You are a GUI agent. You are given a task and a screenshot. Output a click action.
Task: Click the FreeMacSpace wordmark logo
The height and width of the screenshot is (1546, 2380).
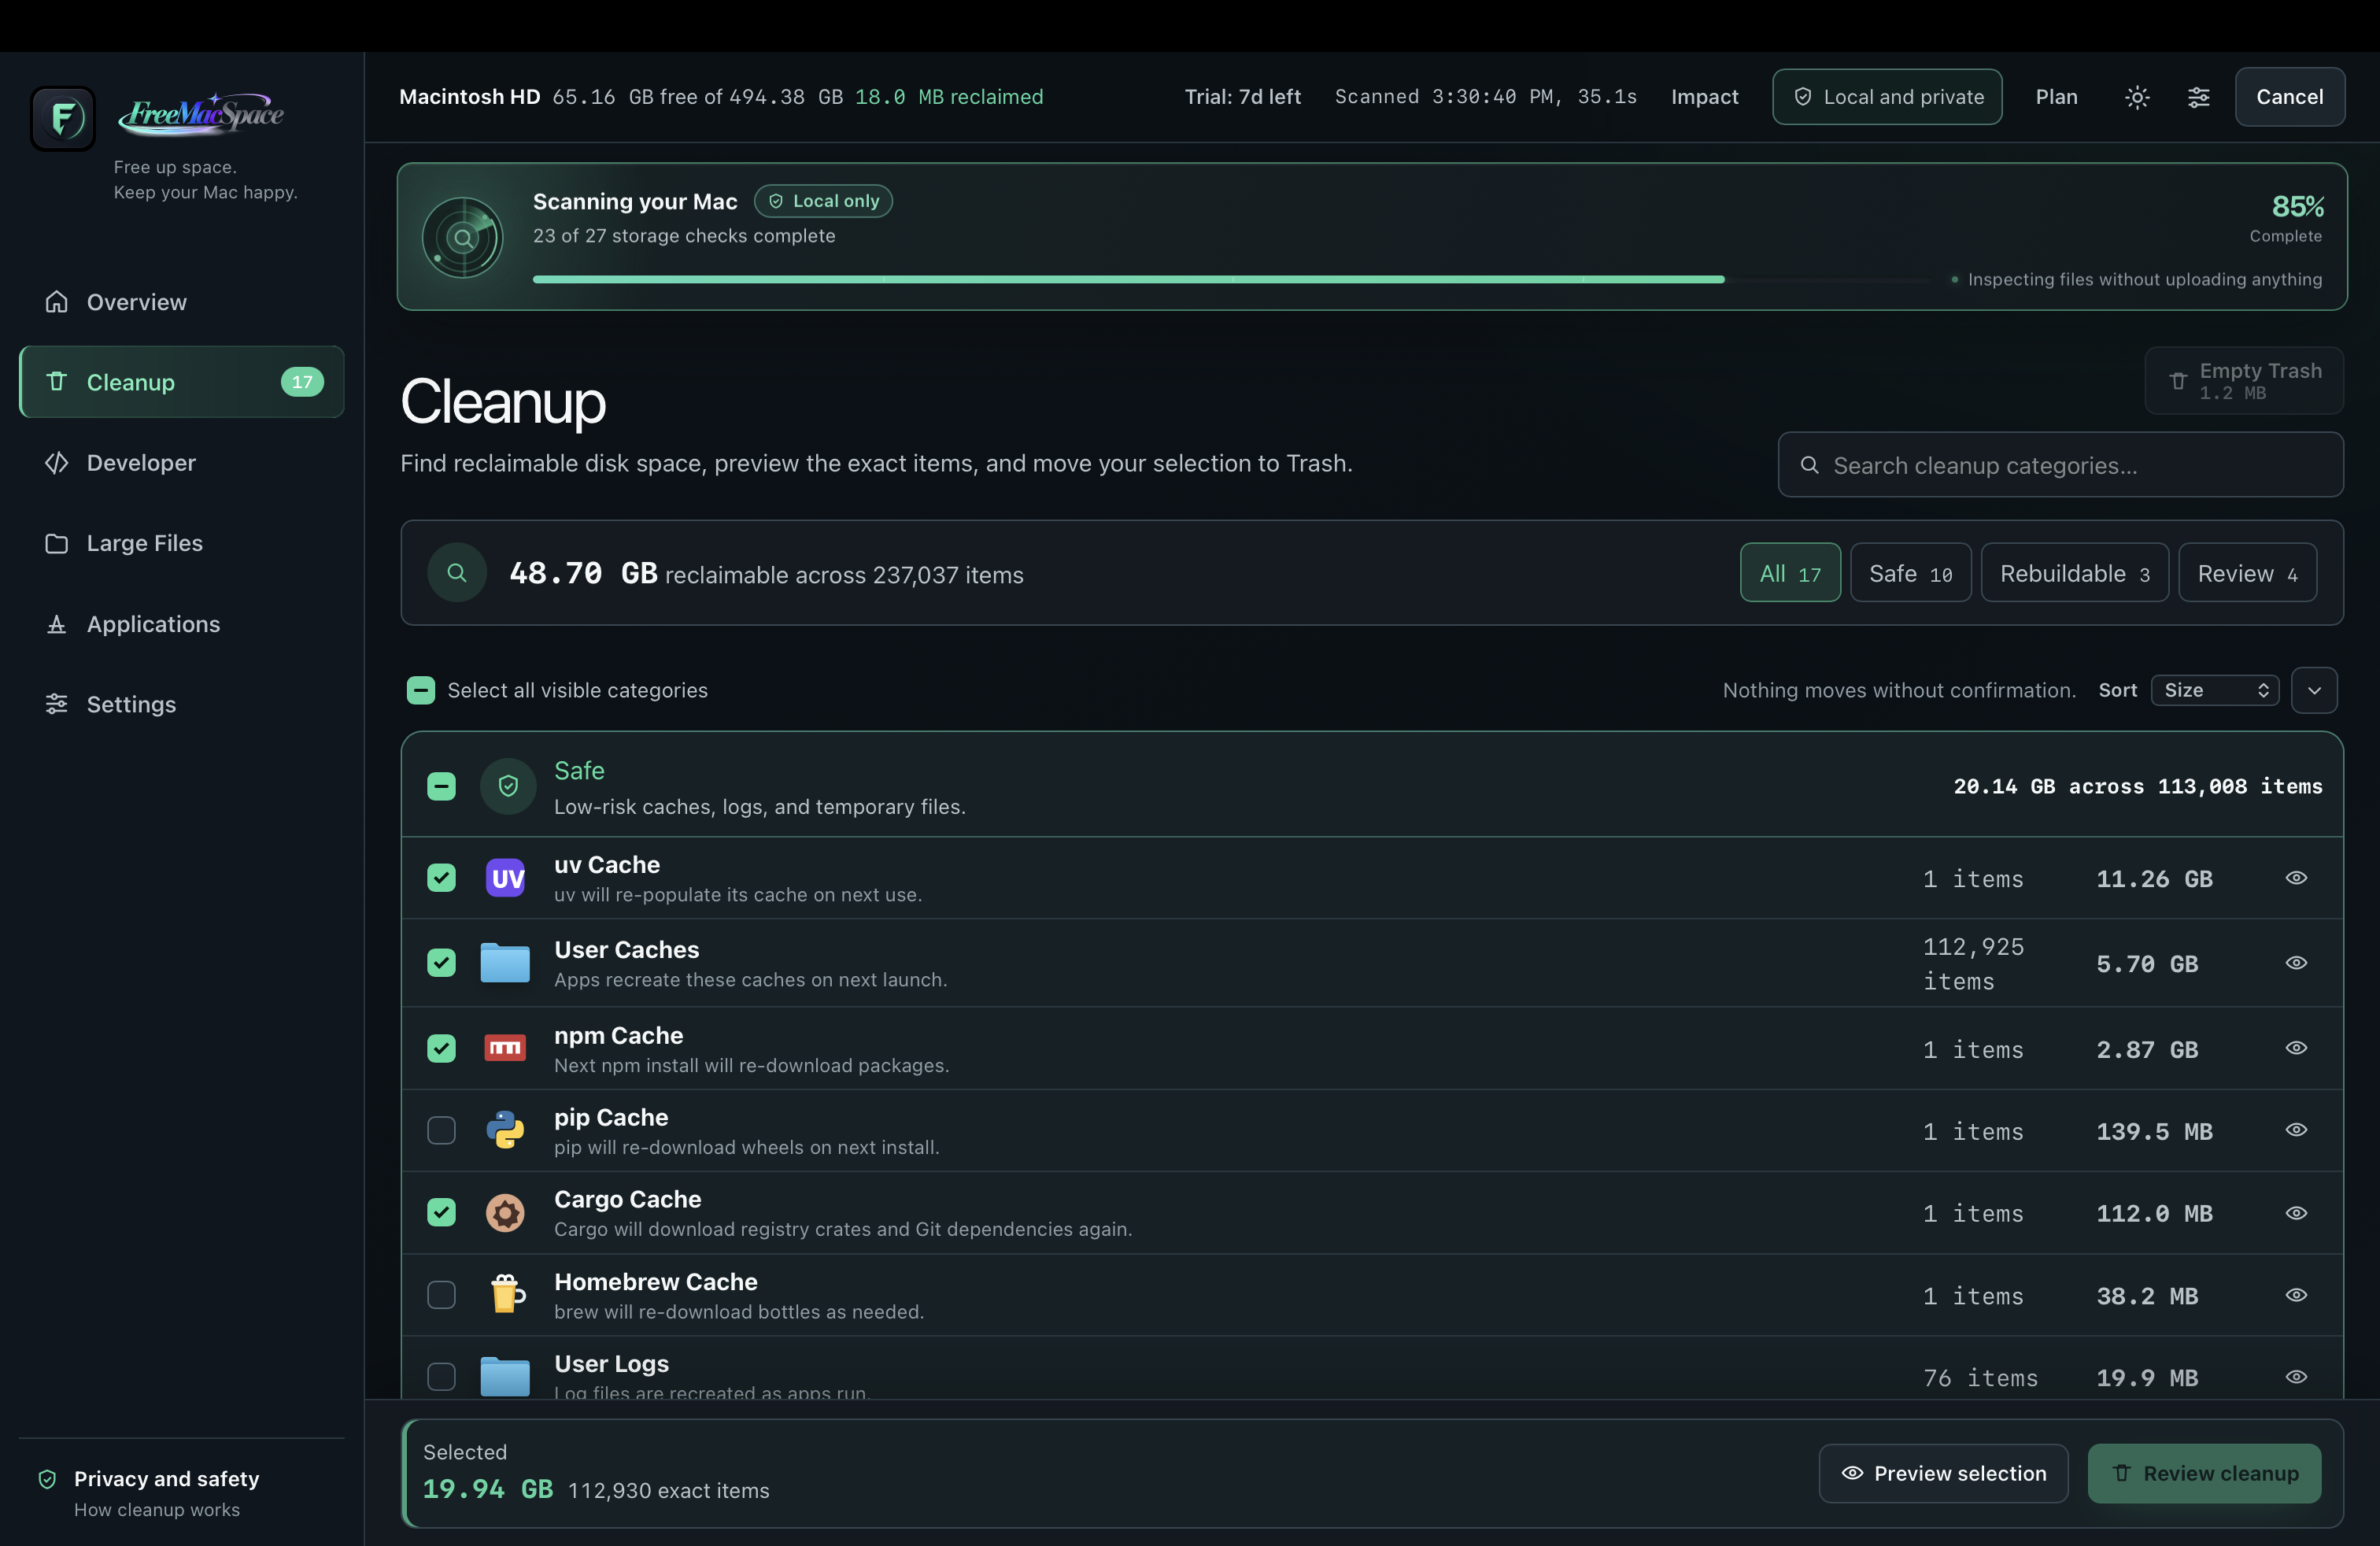point(201,114)
